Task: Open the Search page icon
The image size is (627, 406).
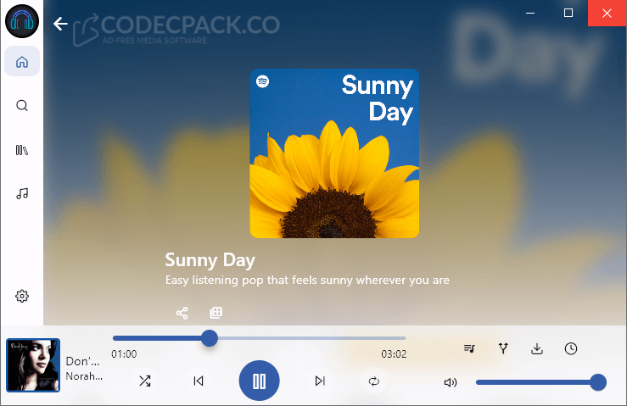Action: (22, 106)
